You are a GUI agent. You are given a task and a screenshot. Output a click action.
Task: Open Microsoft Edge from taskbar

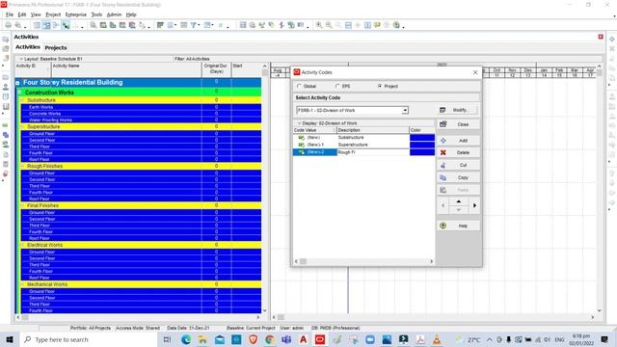(186, 339)
